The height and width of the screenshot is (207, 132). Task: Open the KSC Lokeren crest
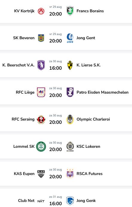click(70, 147)
